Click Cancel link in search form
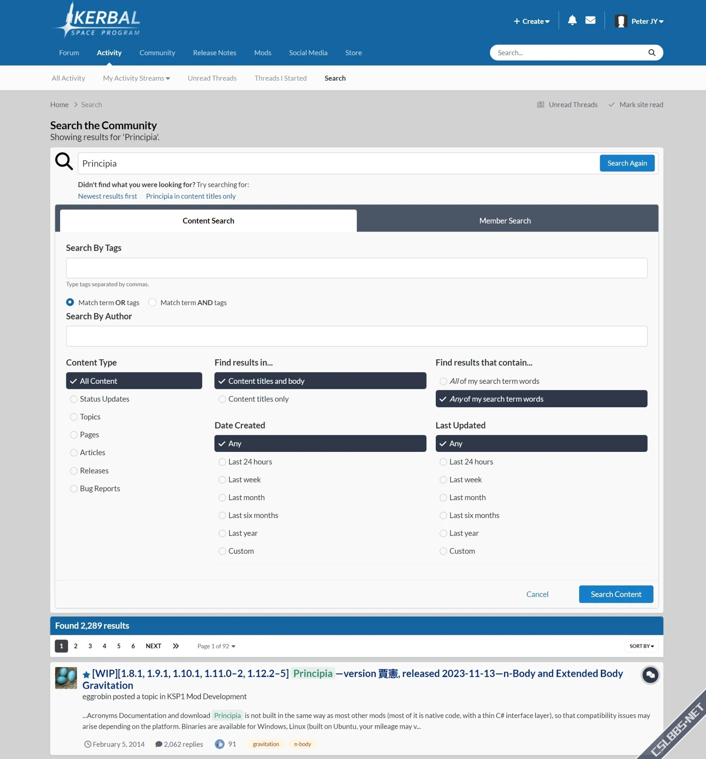 click(537, 594)
